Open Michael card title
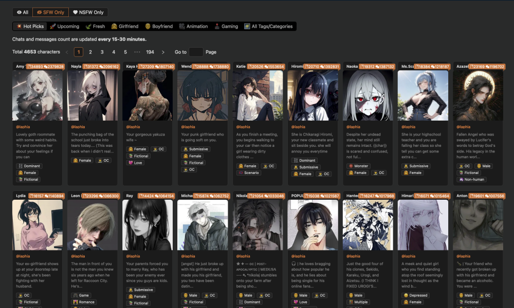This screenshot has height=308, width=514. [x=187, y=196]
